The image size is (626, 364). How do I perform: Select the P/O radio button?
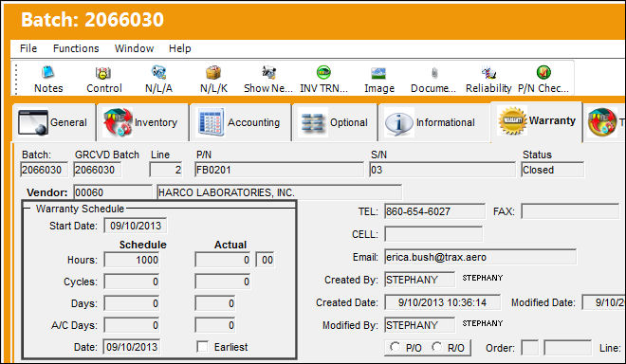coord(395,347)
